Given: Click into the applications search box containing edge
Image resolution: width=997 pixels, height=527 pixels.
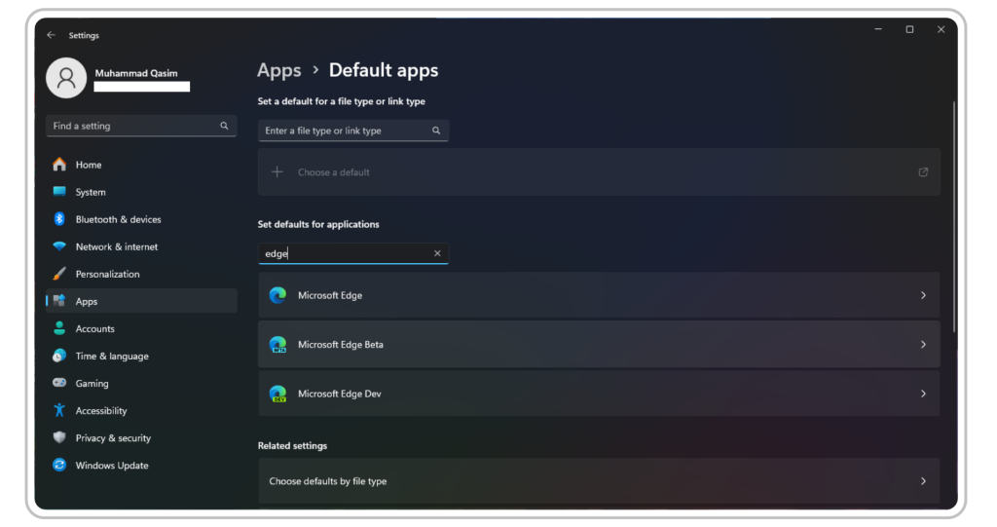Looking at the screenshot, I should [x=353, y=253].
